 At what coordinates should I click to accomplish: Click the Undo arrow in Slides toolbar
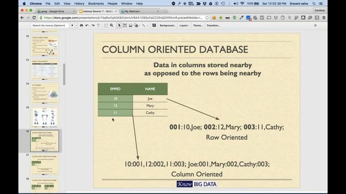(87, 25)
